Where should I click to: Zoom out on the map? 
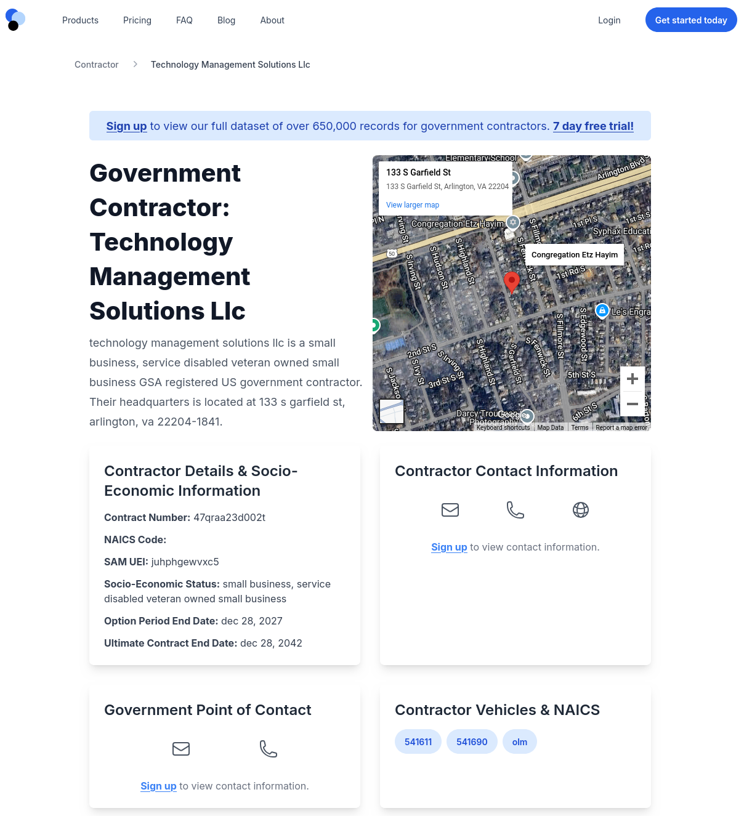click(x=633, y=404)
